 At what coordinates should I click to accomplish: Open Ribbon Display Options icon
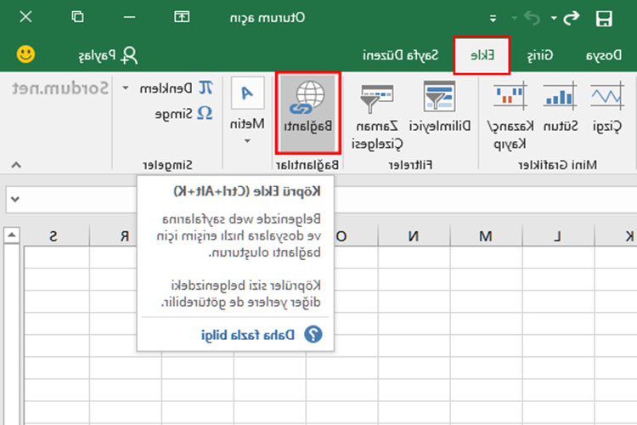182,17
